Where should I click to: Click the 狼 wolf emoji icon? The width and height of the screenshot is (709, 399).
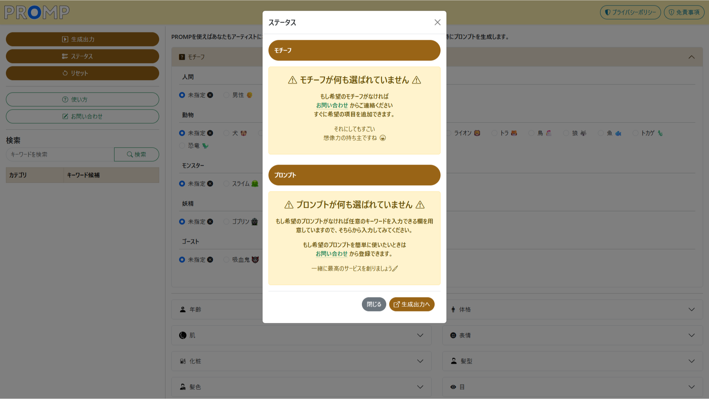click(583, 133)
